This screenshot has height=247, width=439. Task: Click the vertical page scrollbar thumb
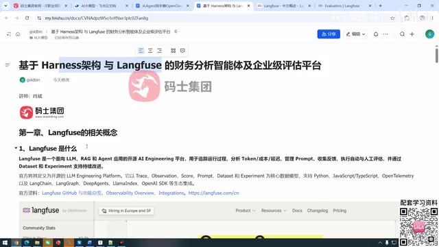[x=436, y=56]
